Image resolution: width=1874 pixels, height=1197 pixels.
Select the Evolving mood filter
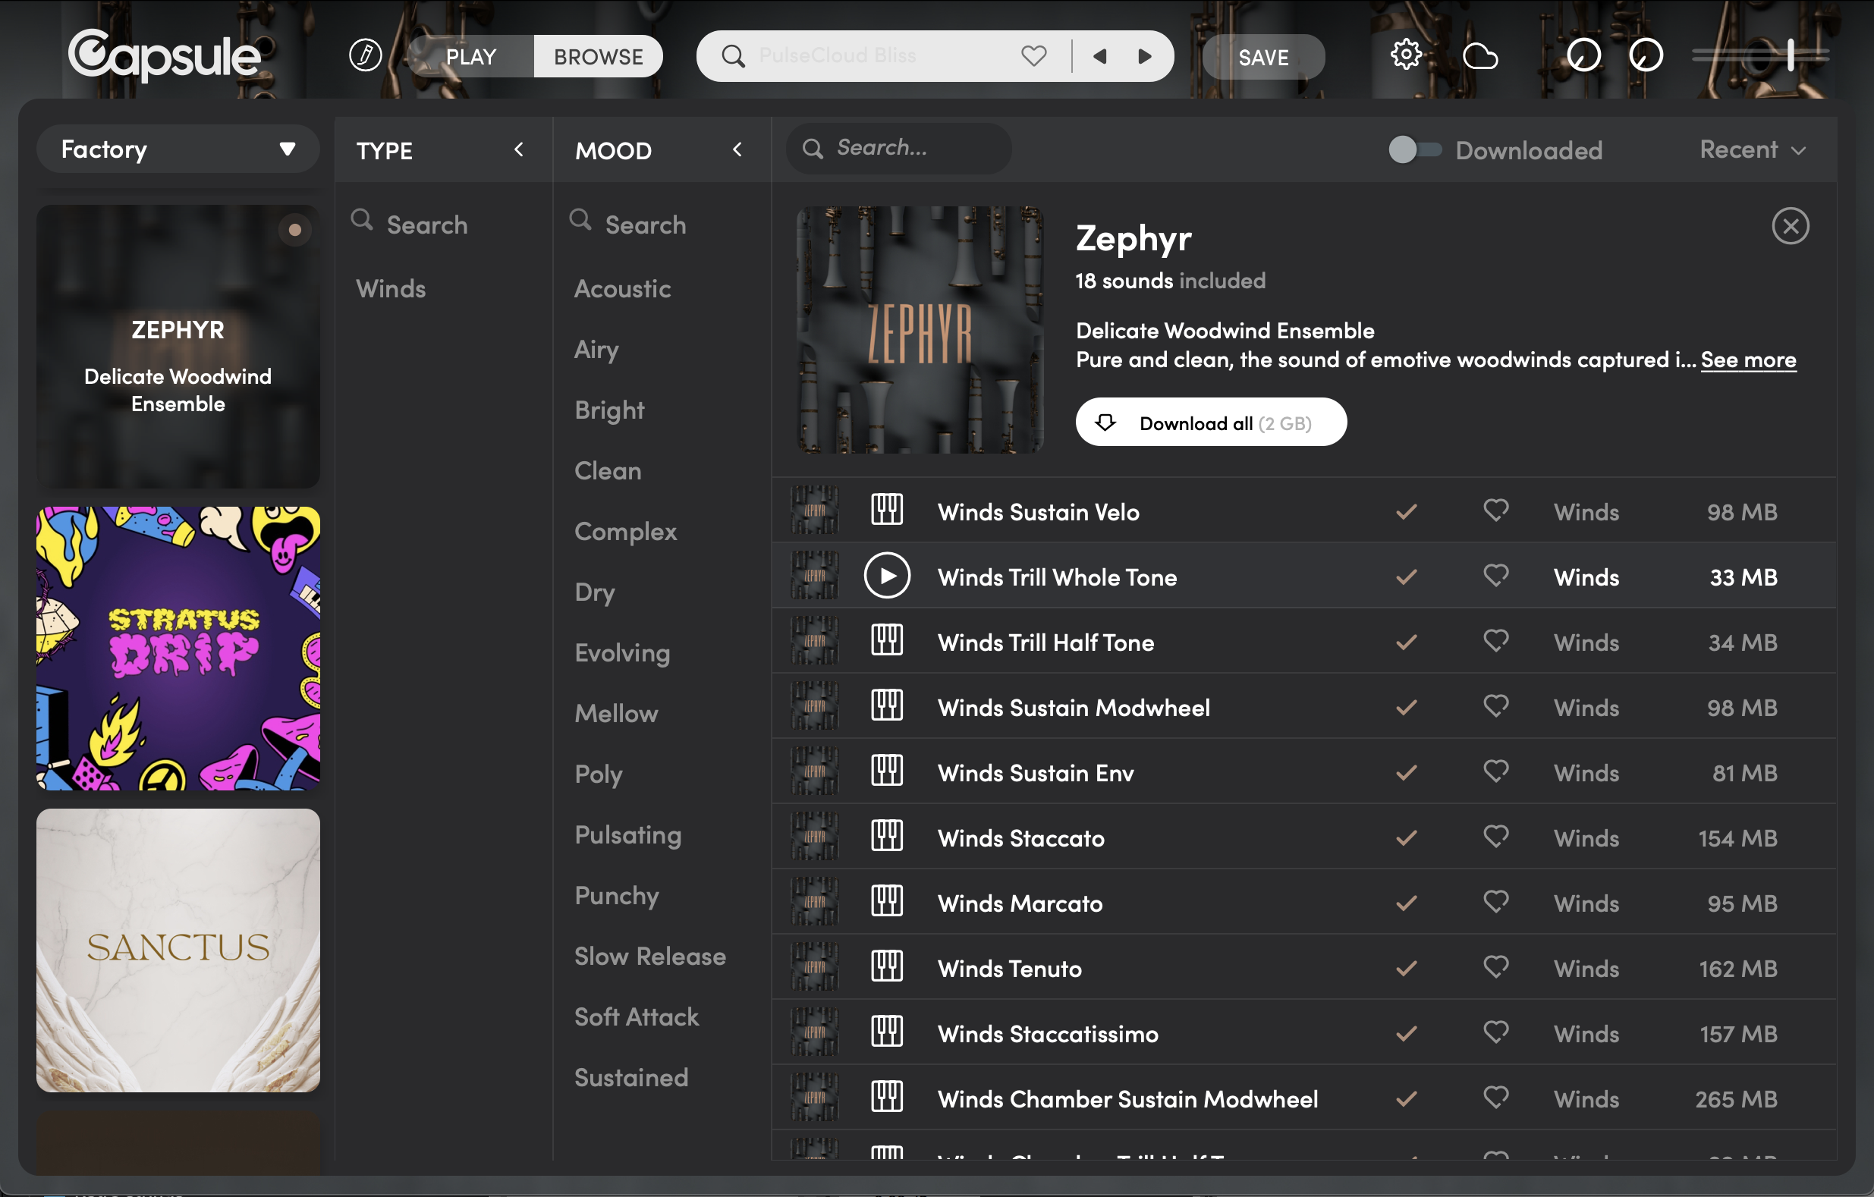click(622, 652)
